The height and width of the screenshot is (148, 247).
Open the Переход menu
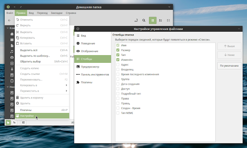pyautogui.click(x=42, y=13)
